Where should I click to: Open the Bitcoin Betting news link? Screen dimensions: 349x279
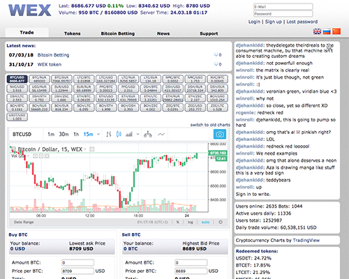53,55
